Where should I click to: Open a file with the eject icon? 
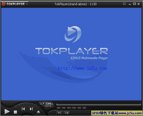tap(38, 112)
